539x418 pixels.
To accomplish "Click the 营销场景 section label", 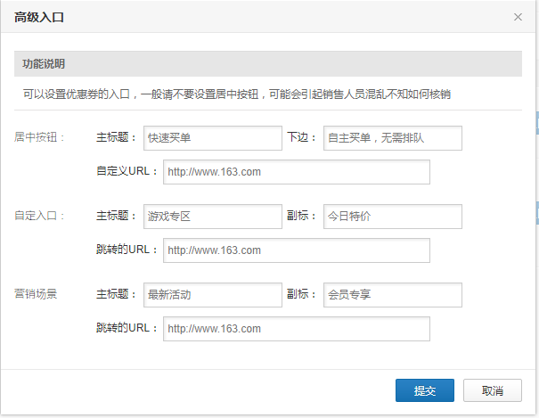I will tap(39, 295).
